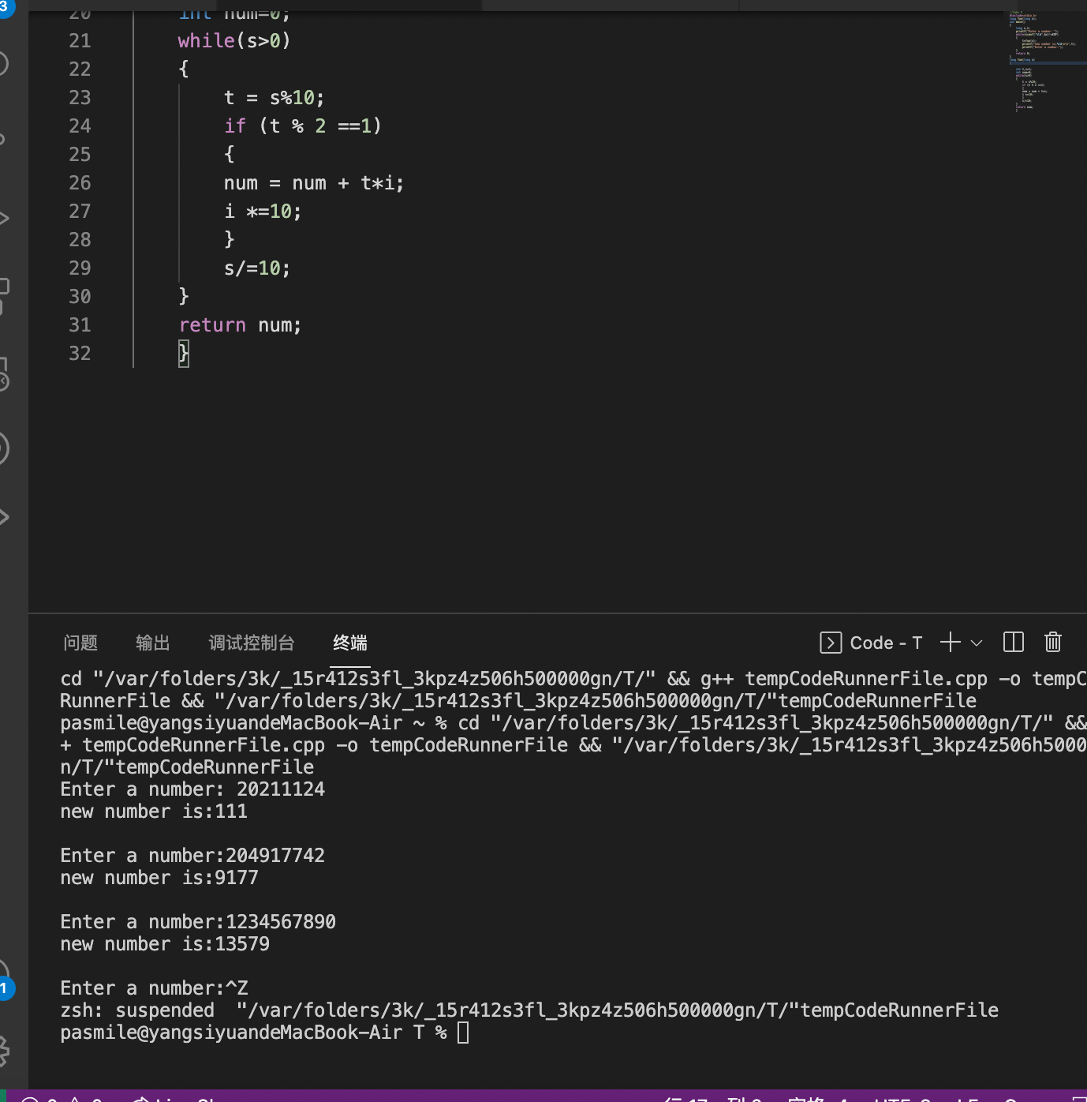The width and height of the screenshot is (1087, 1102).
Task: Click the "t = s%10;" statement
Action: tap(274, 98)
